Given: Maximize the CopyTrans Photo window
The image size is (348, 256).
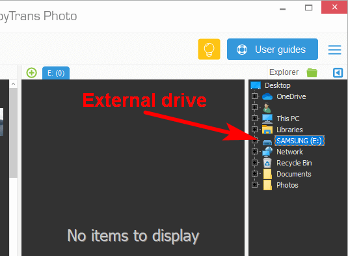Looking at the screenshot, I should (x=308, y=8).
